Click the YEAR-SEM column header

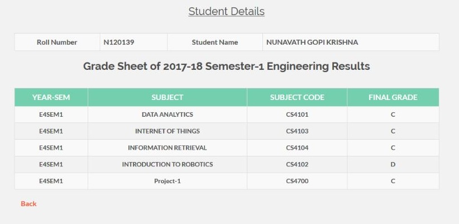(x=51, y=97)
